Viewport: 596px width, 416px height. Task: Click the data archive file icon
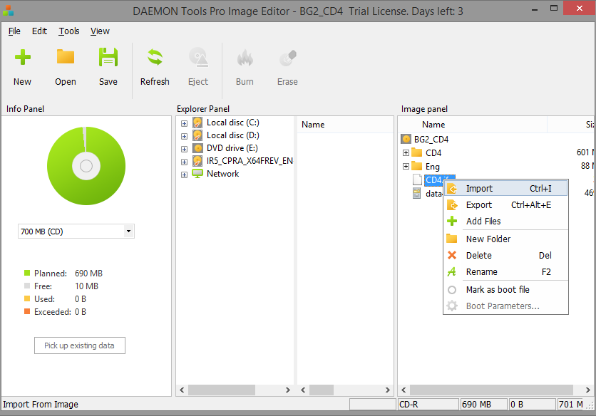[x=417, y=193]
